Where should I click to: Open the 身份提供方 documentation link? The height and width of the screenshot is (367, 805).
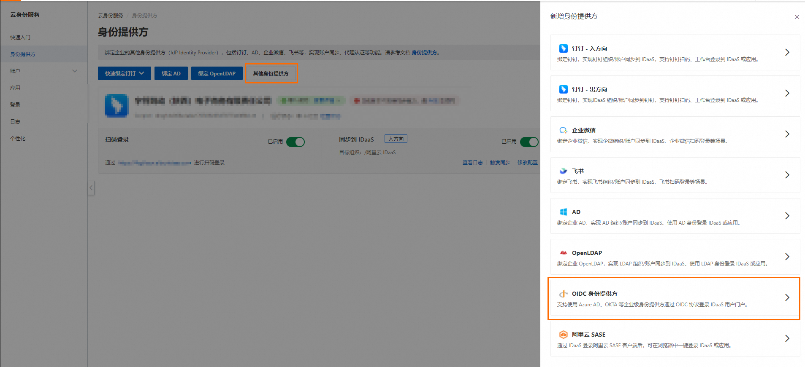(424, 53)
